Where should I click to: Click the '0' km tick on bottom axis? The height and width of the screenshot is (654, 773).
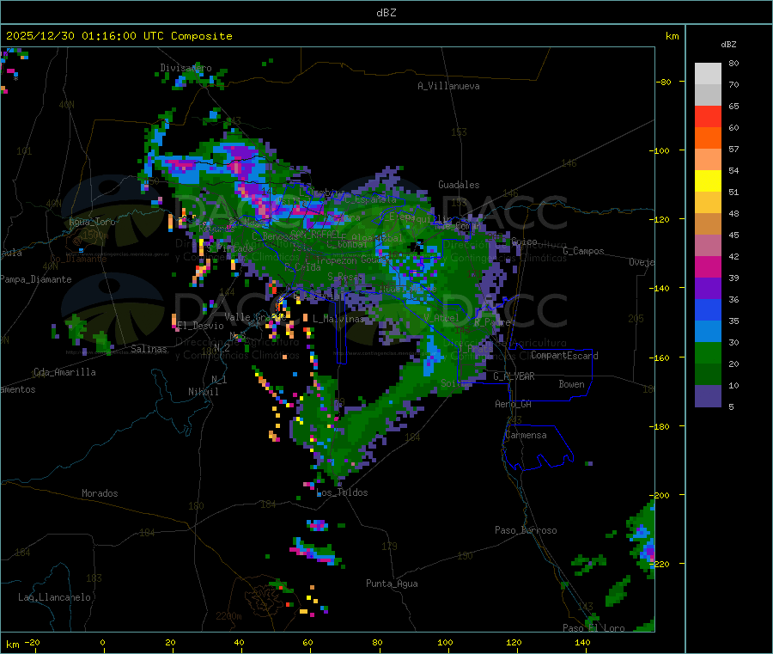pos(102,642)
